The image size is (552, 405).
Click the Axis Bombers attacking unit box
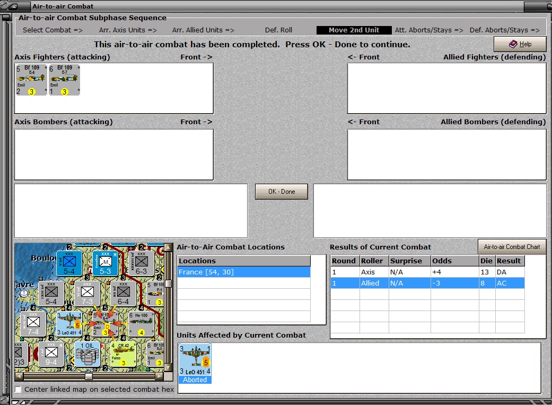[x=113, y=154]
